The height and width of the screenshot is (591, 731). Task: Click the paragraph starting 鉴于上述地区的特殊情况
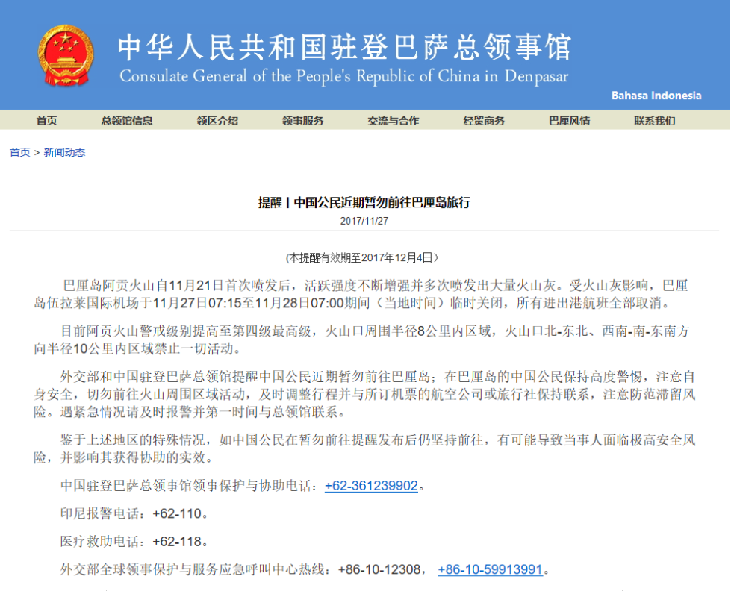[x=364, y=448]
